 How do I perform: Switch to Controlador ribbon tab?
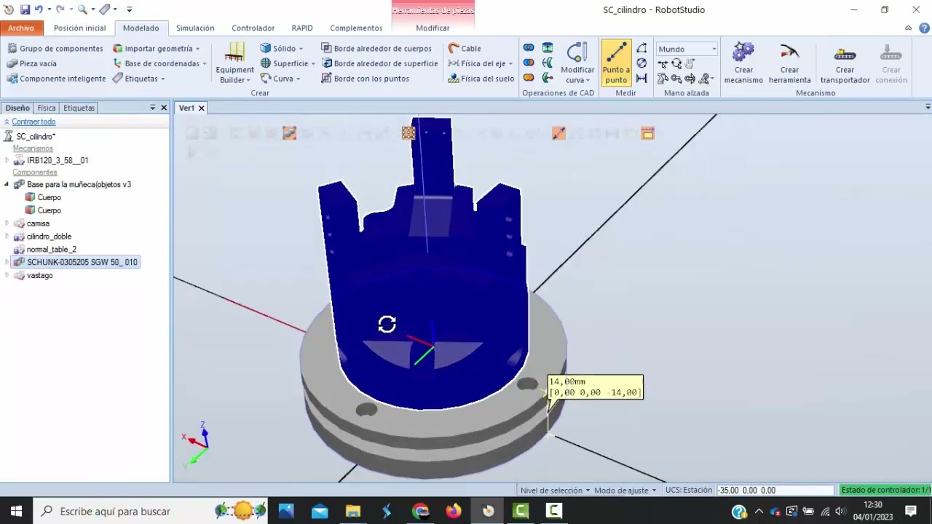[253, 28]
